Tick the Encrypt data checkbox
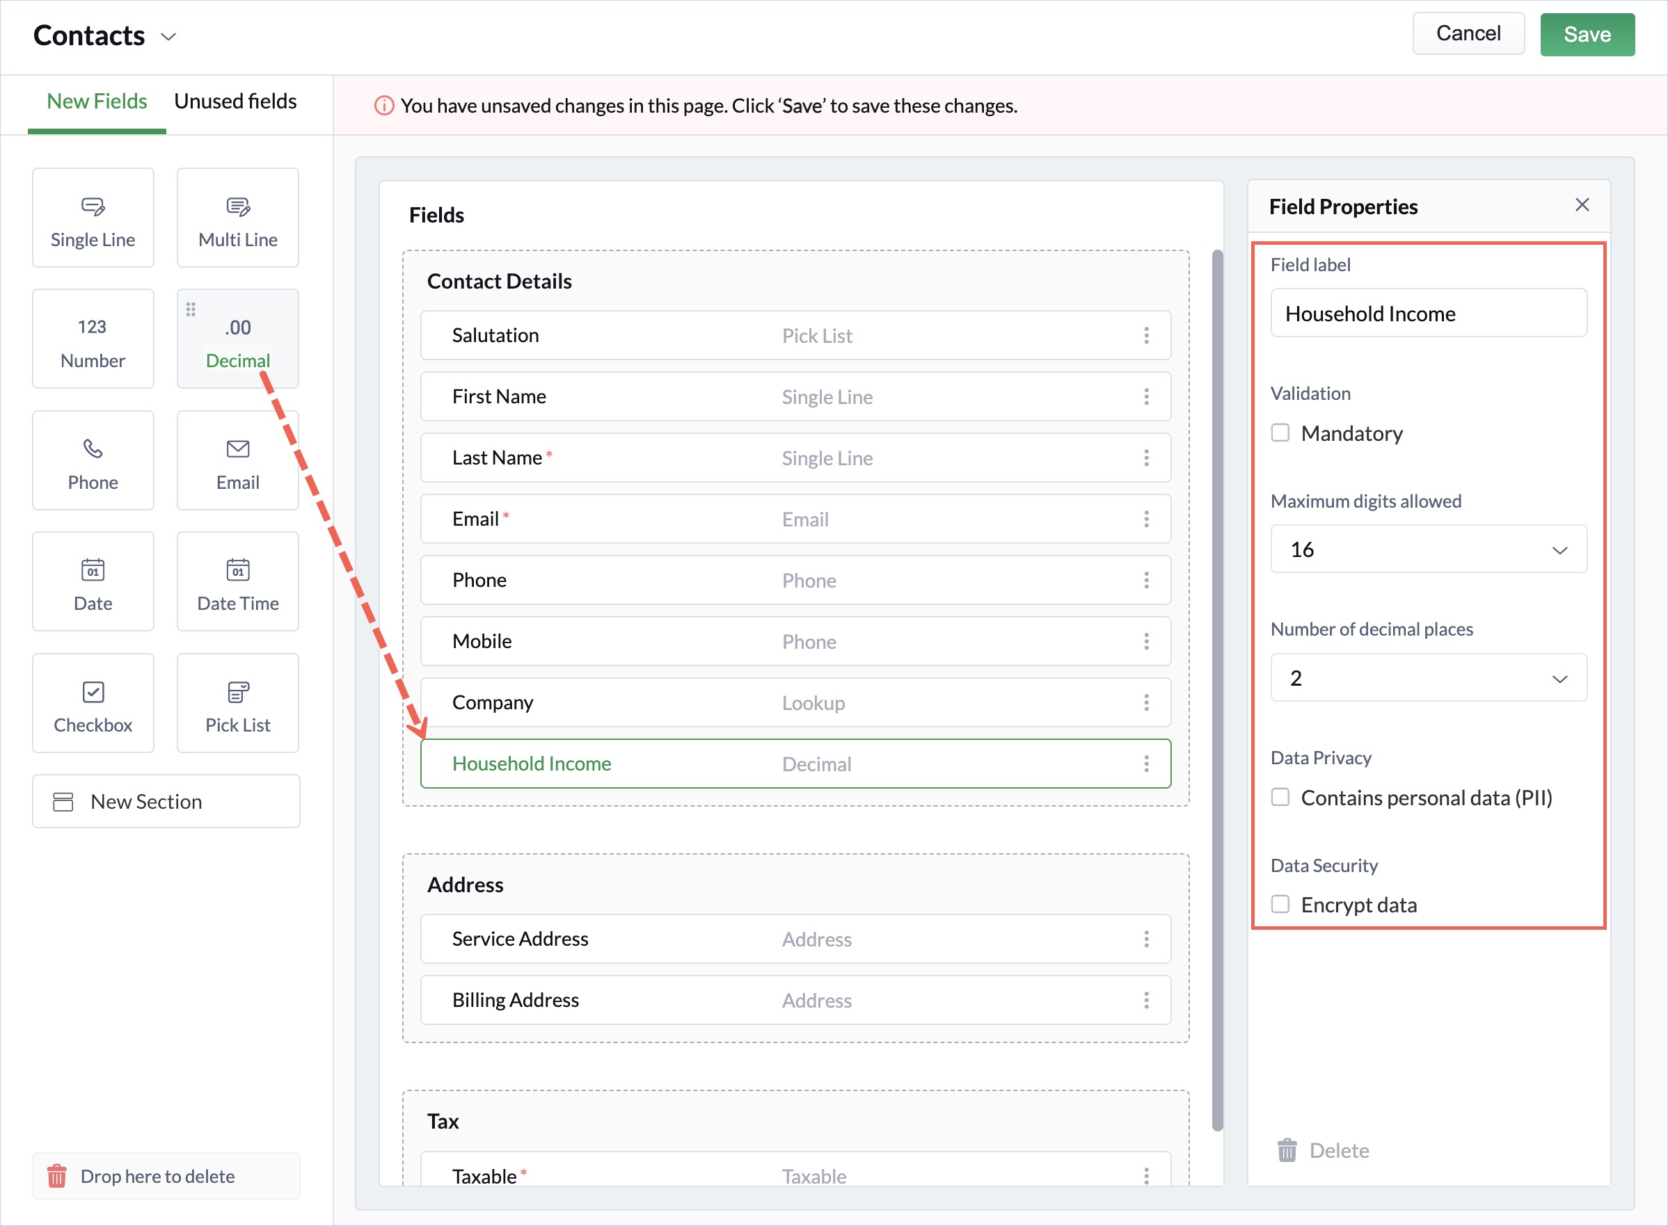Screen dimensions: 1668x1226 pyautogui.click(x=1280, y=904)
